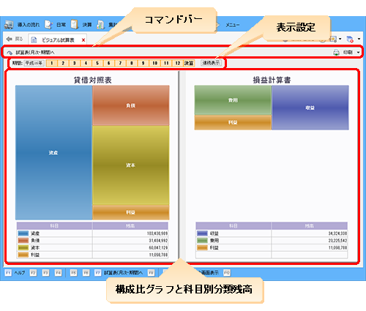366x311 pixels.
Task: Expand the far-right toolbar dropdown arrow
Action: (359, 39)
